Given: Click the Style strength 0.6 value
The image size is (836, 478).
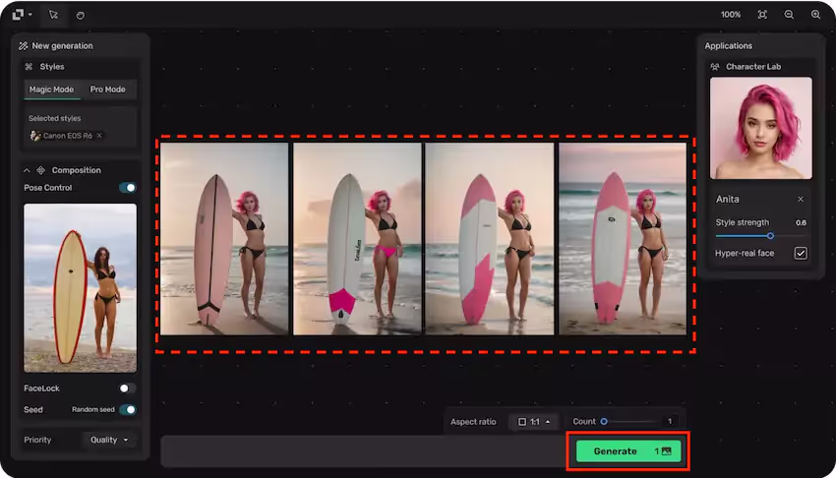Looking at the screenshot, I should [x=801, y=222].
